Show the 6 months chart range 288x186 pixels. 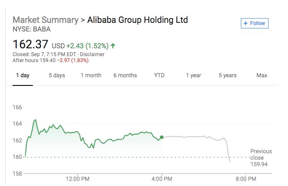[x=125, y=76]
